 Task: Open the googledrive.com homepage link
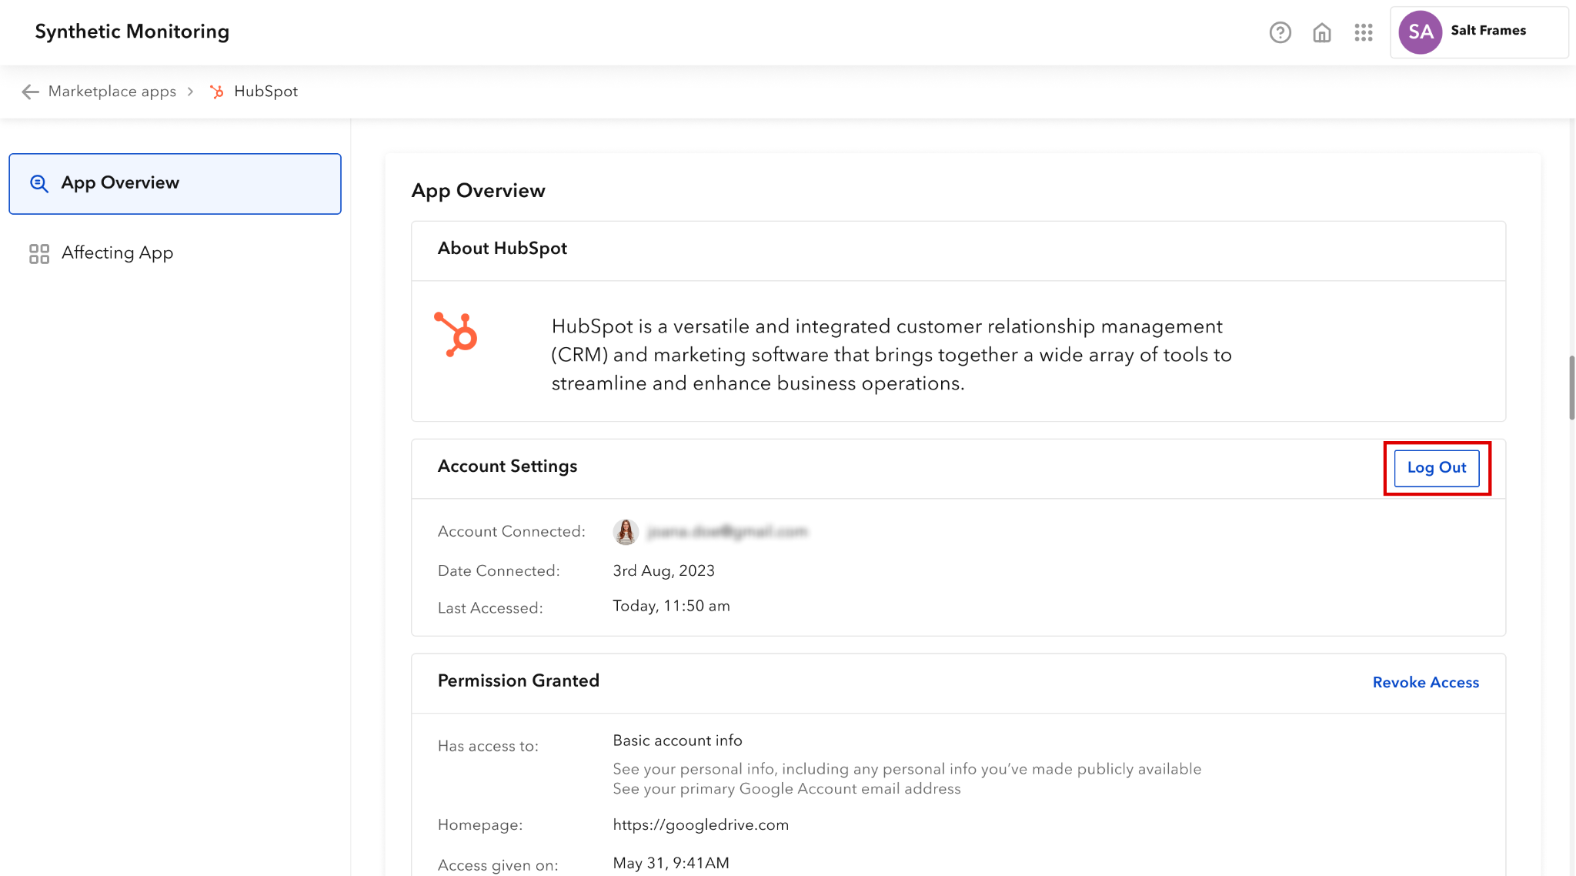point(700,824)
